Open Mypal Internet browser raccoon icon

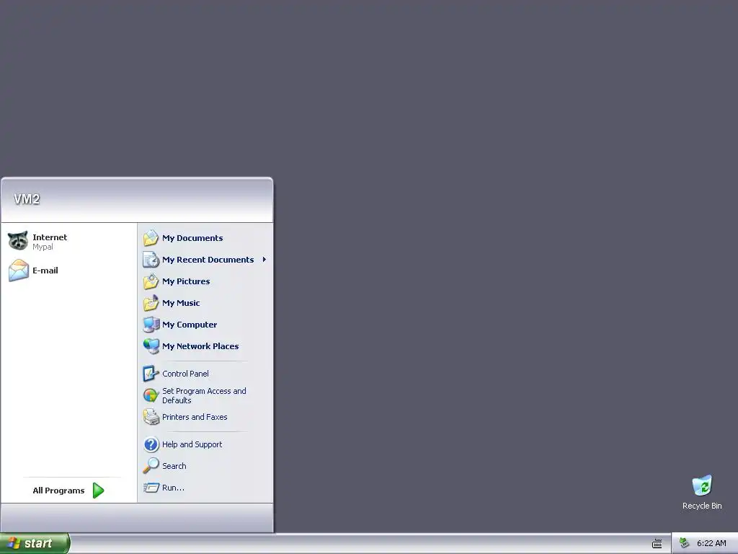18,241
